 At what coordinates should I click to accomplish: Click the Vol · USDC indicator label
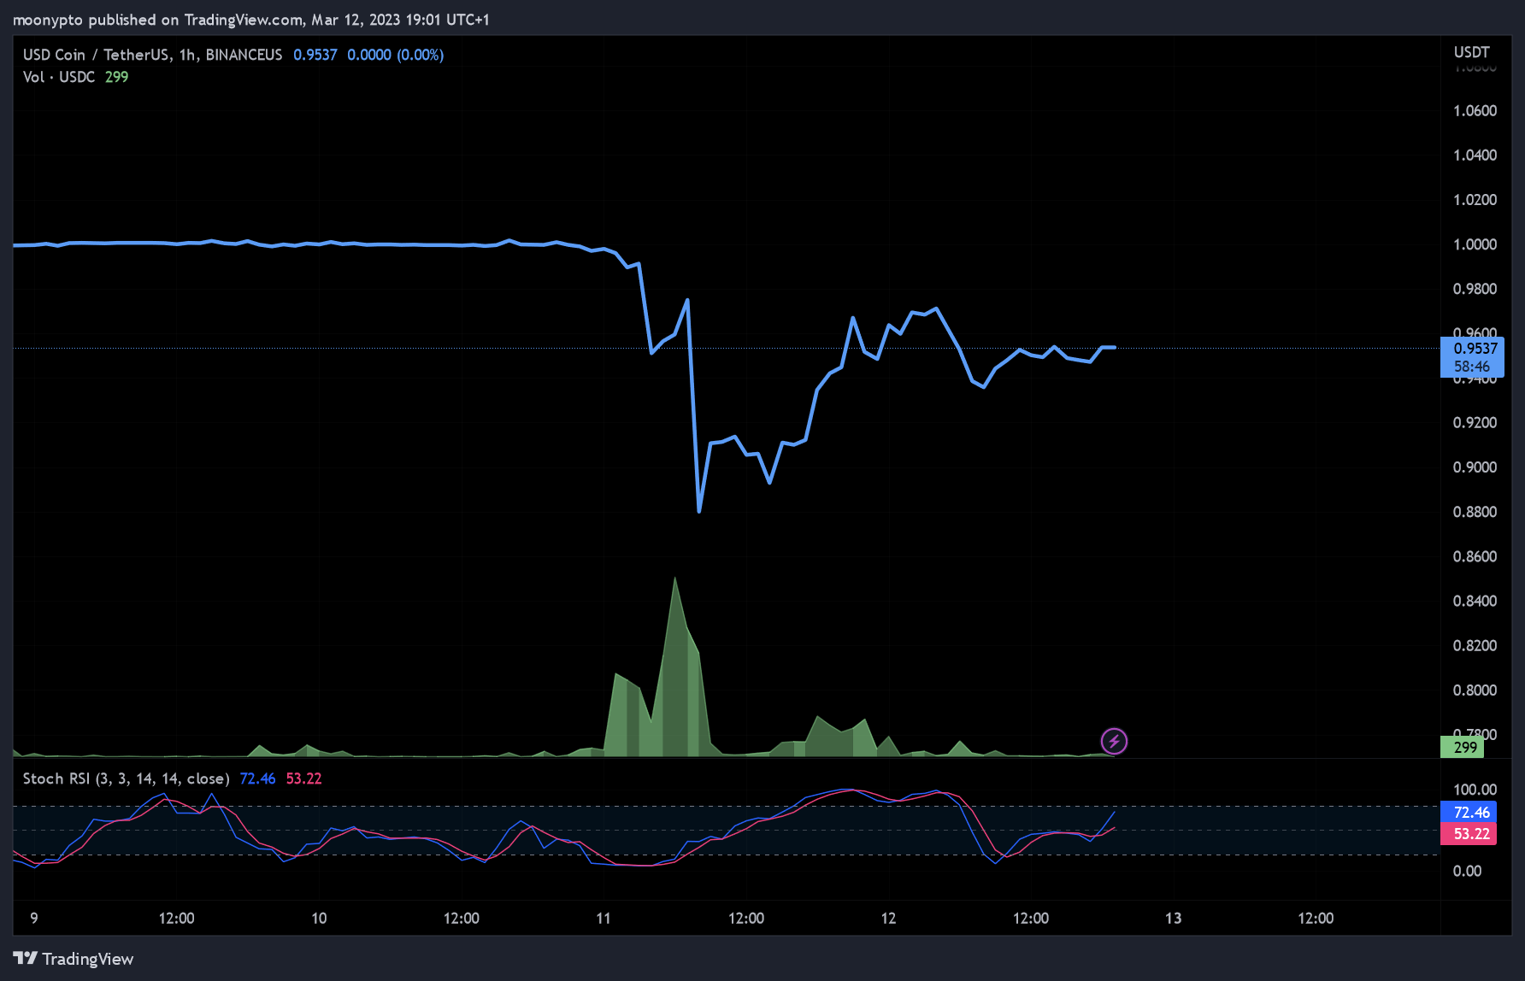tap(59, 77)
